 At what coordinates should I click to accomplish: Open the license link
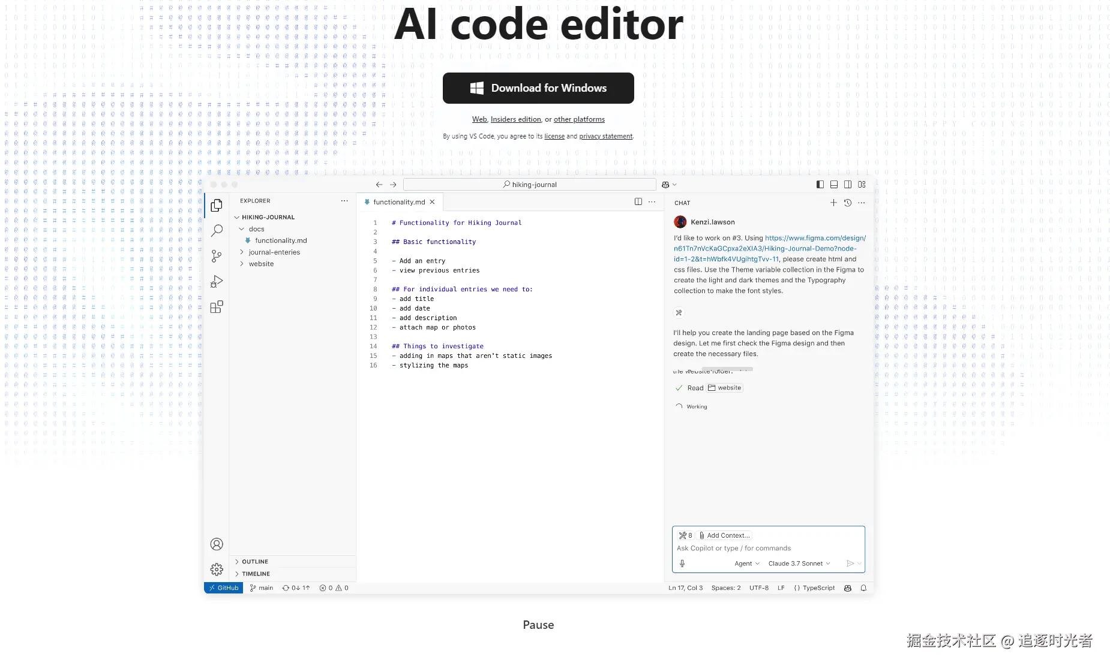pos(554,136)
